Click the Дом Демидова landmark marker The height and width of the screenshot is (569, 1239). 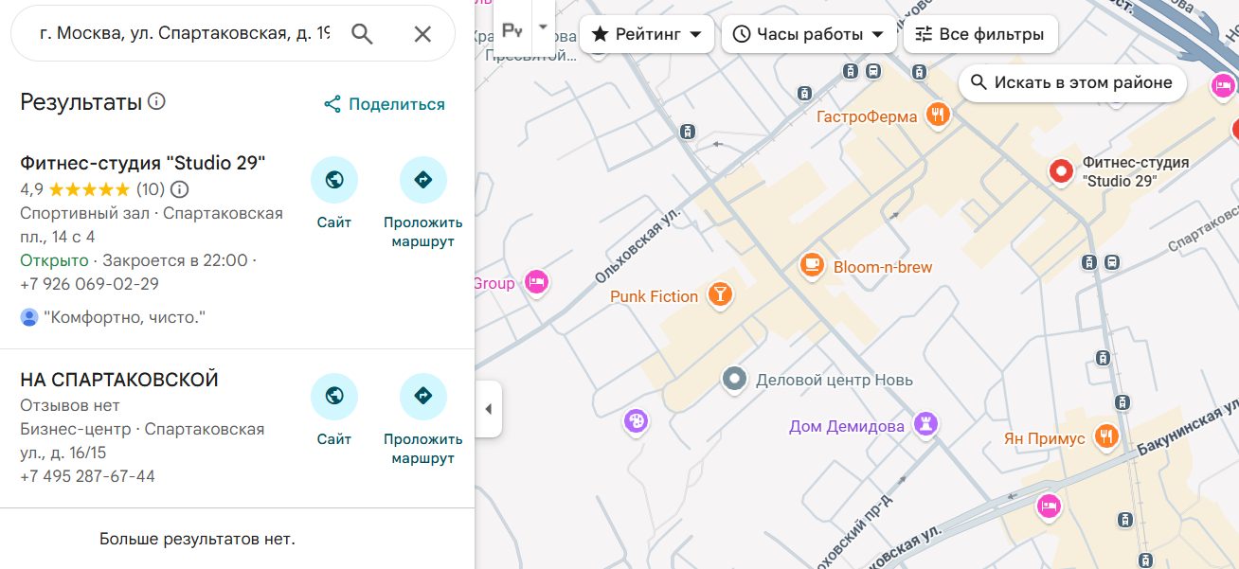coord(926,425)
